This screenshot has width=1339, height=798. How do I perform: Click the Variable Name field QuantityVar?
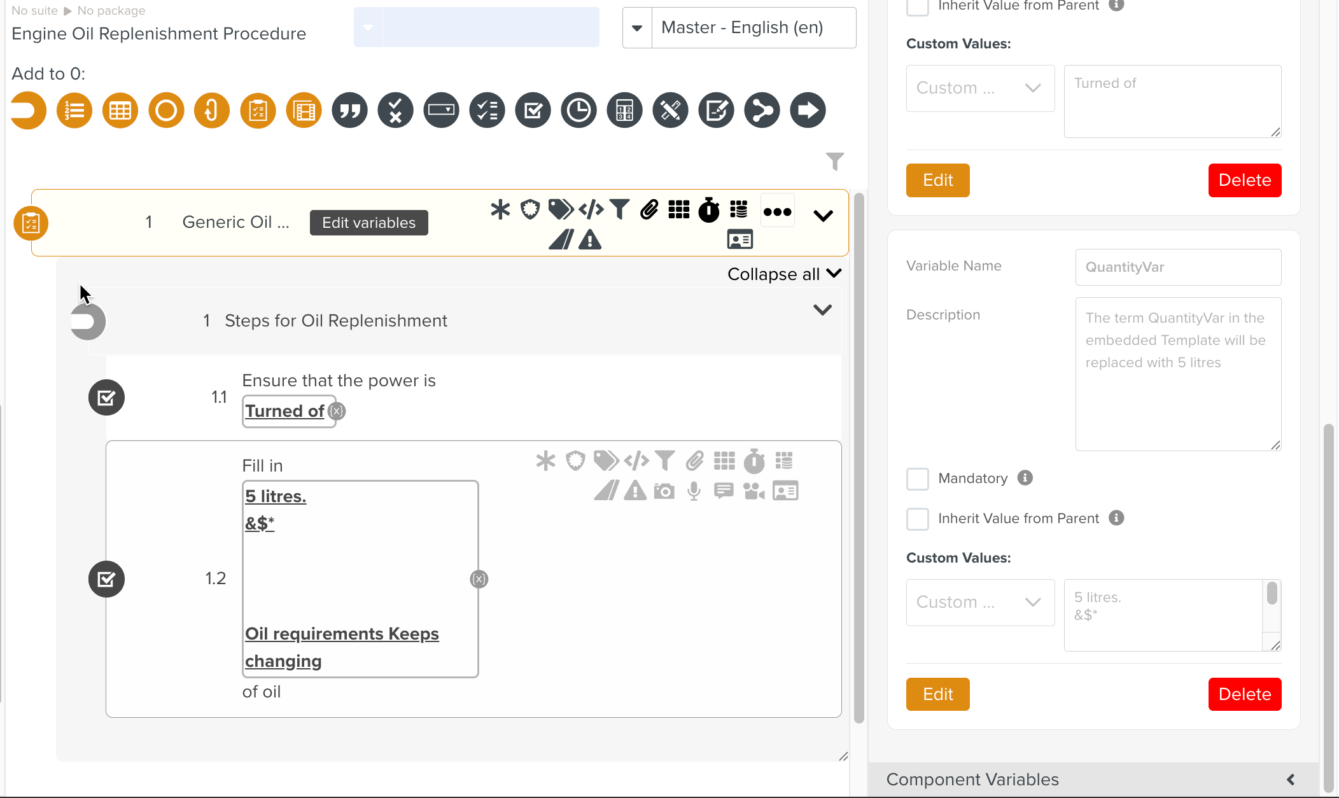(x=1177, y=267)
